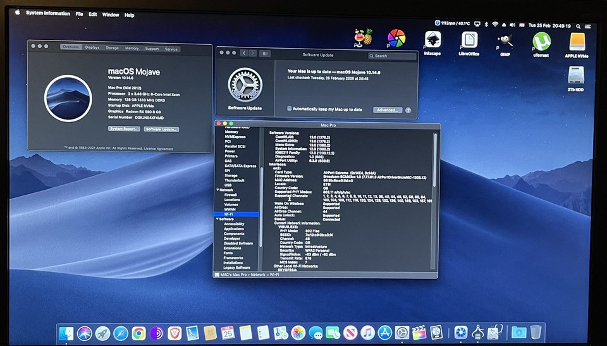The image size is (607, 346).
Task: Switch to Service tab in About This Mac
Action: [171, 49]
